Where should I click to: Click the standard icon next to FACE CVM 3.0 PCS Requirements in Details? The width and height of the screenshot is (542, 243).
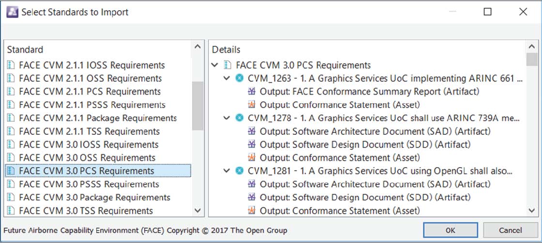pos(227,65)
